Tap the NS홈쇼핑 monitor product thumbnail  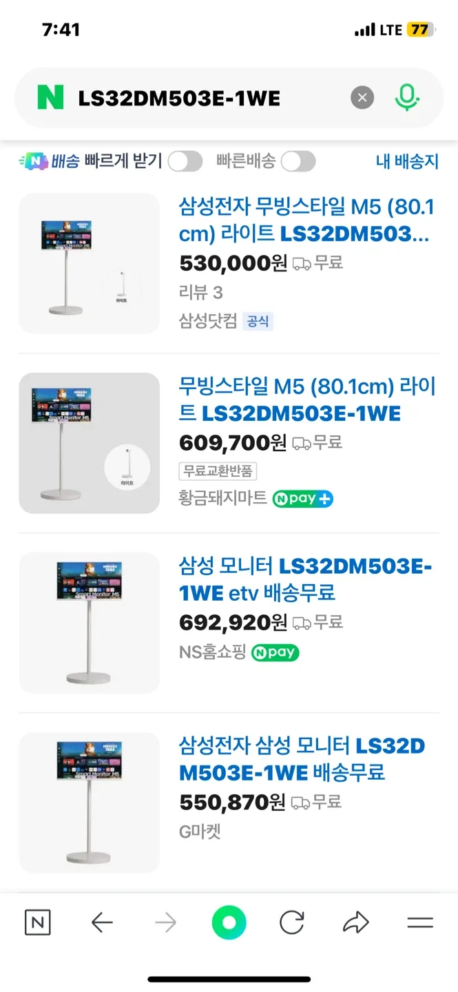[90, 623]
